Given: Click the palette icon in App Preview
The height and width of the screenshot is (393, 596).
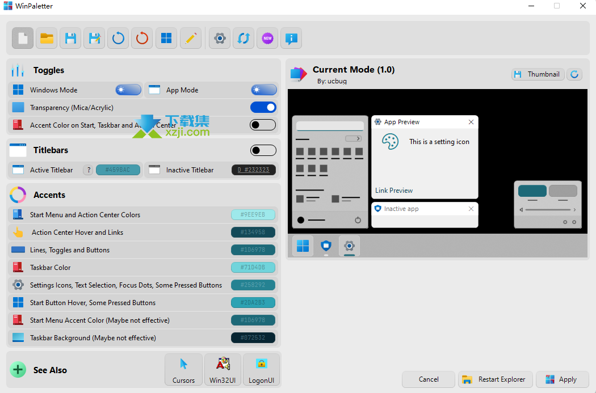Looking at the screenshot, I should click(x=390, y=142).
